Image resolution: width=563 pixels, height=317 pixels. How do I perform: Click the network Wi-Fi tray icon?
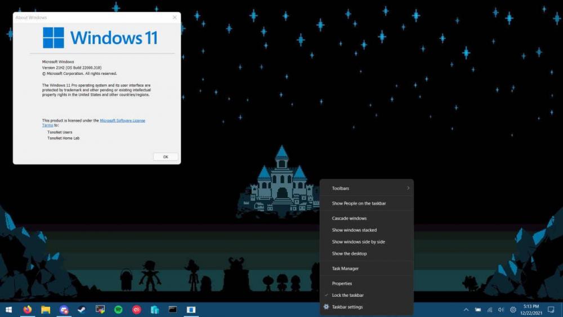click(489, 310)
